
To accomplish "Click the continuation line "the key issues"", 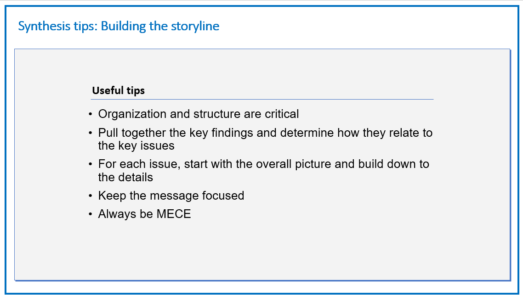I will click(x=136, y=146).
